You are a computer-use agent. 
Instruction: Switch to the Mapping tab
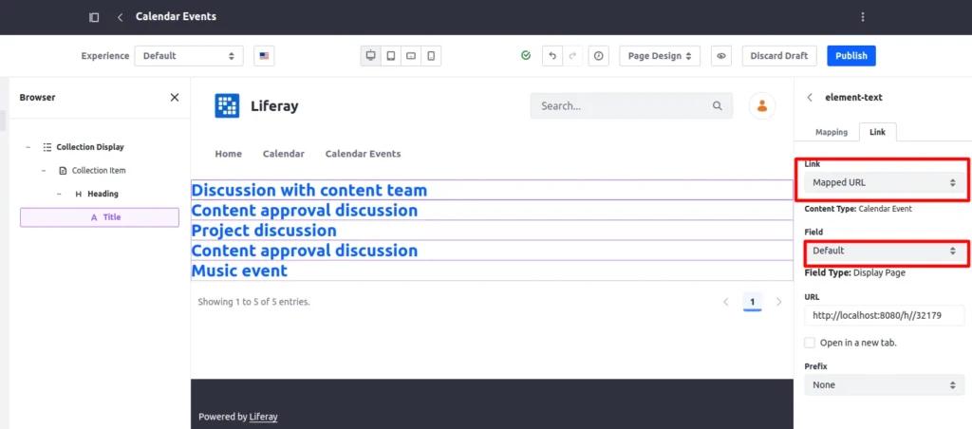[x=832, y=132]
